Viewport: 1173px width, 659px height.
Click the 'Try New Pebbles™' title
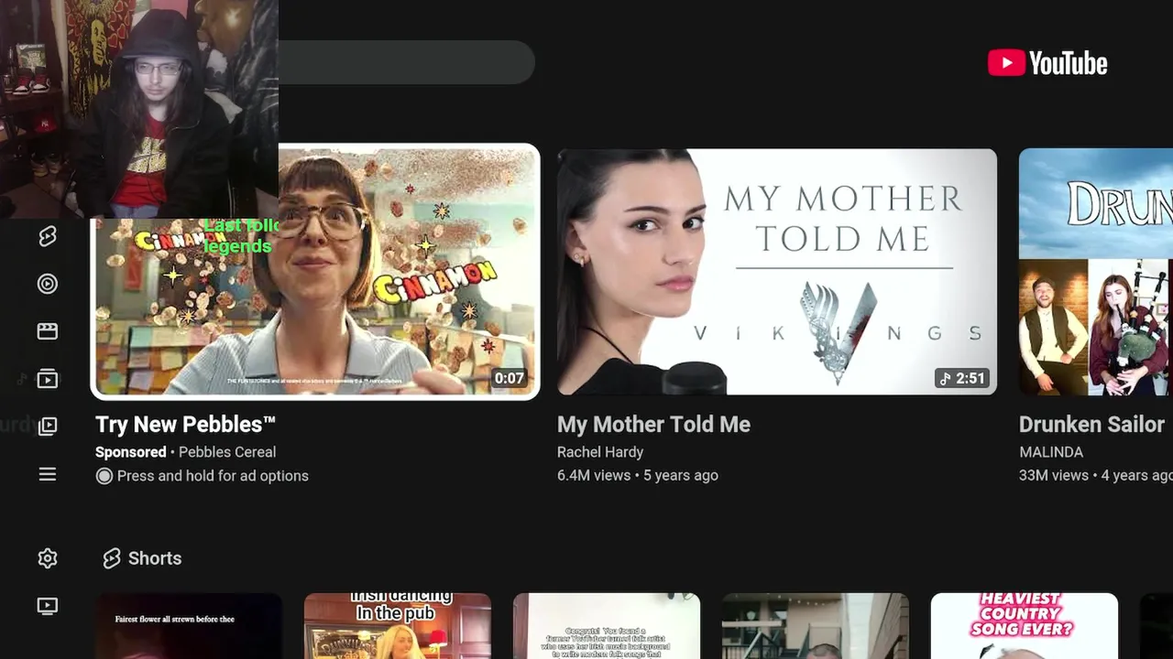[186, 425]
